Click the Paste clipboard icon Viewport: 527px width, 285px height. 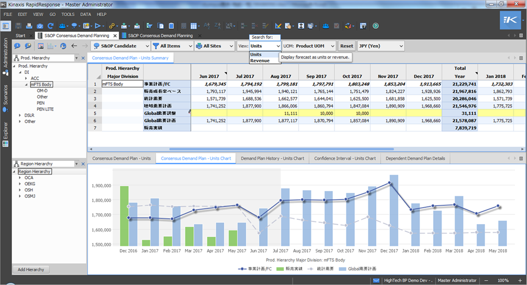click(x=171, y=26)
